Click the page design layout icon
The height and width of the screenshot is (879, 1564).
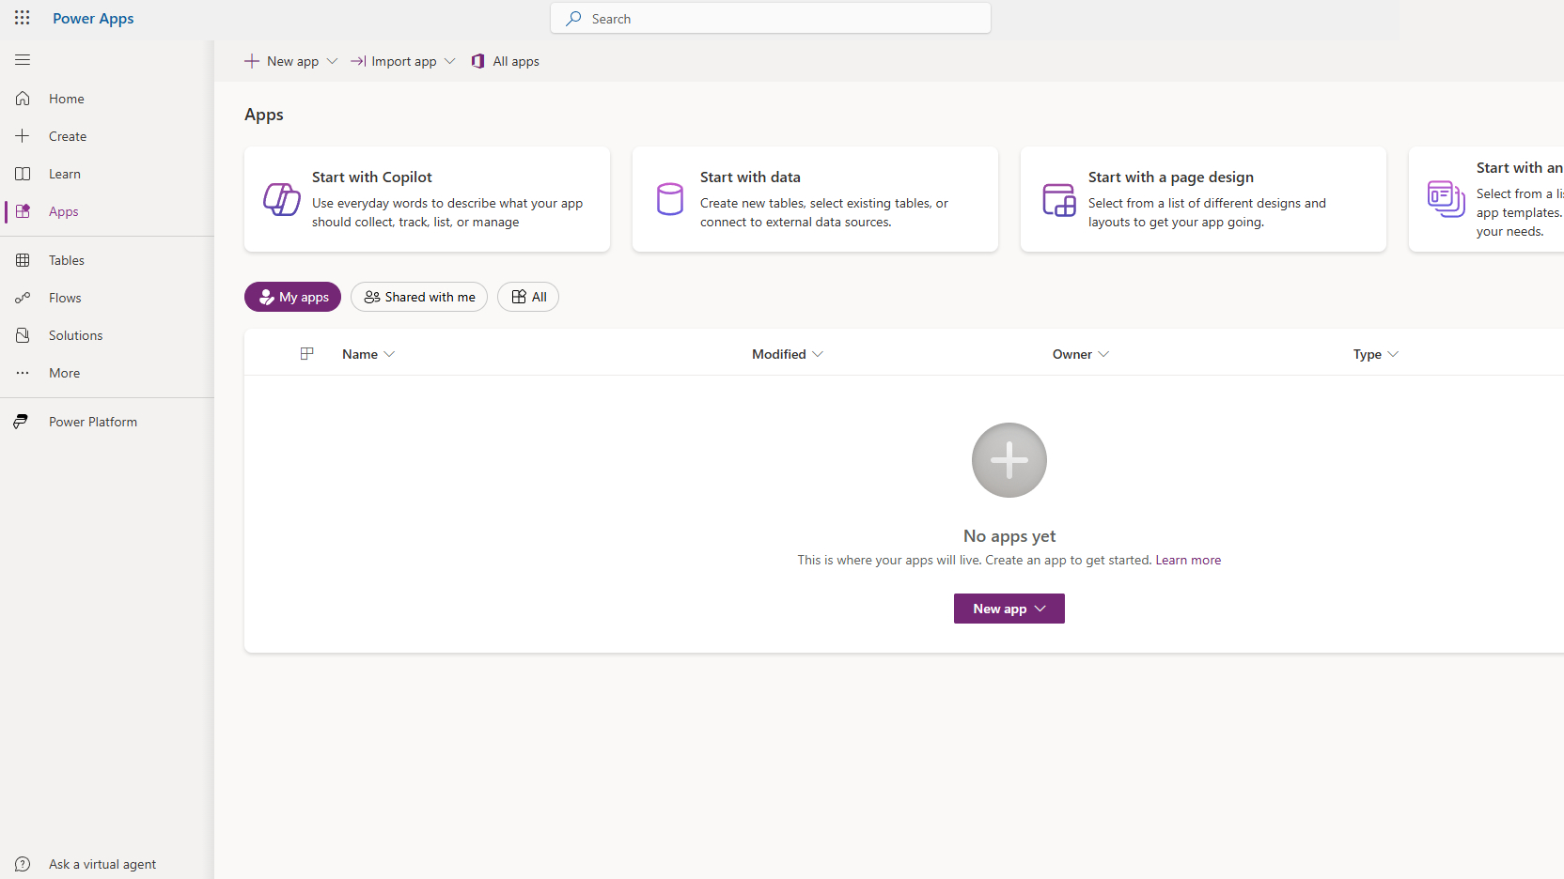[1059, 200]
